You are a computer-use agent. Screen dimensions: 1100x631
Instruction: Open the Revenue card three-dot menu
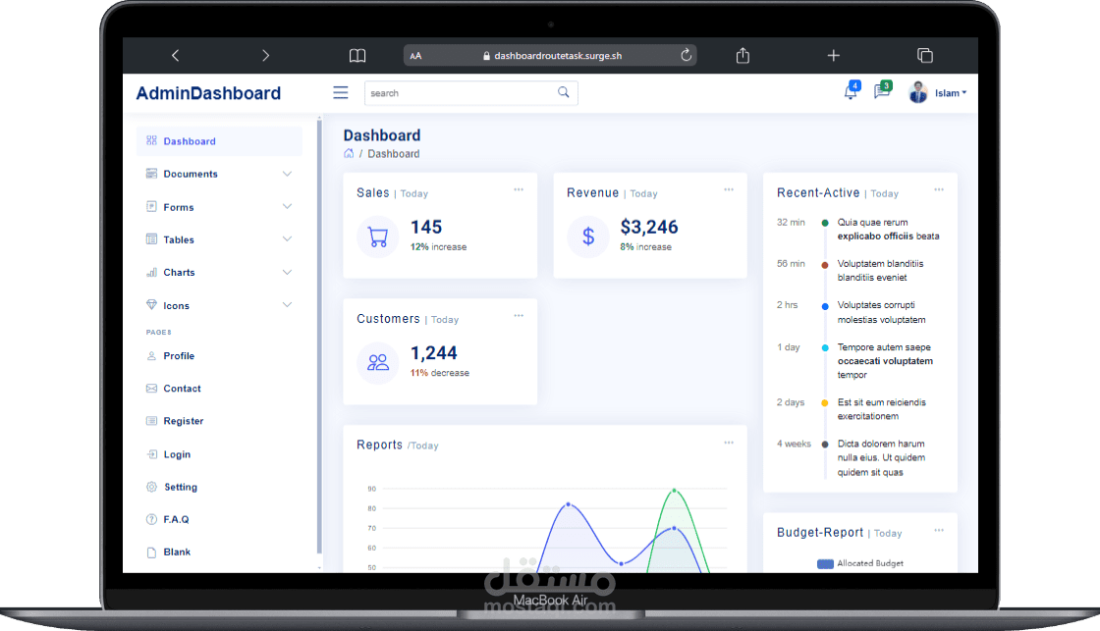tap(729, 189)
